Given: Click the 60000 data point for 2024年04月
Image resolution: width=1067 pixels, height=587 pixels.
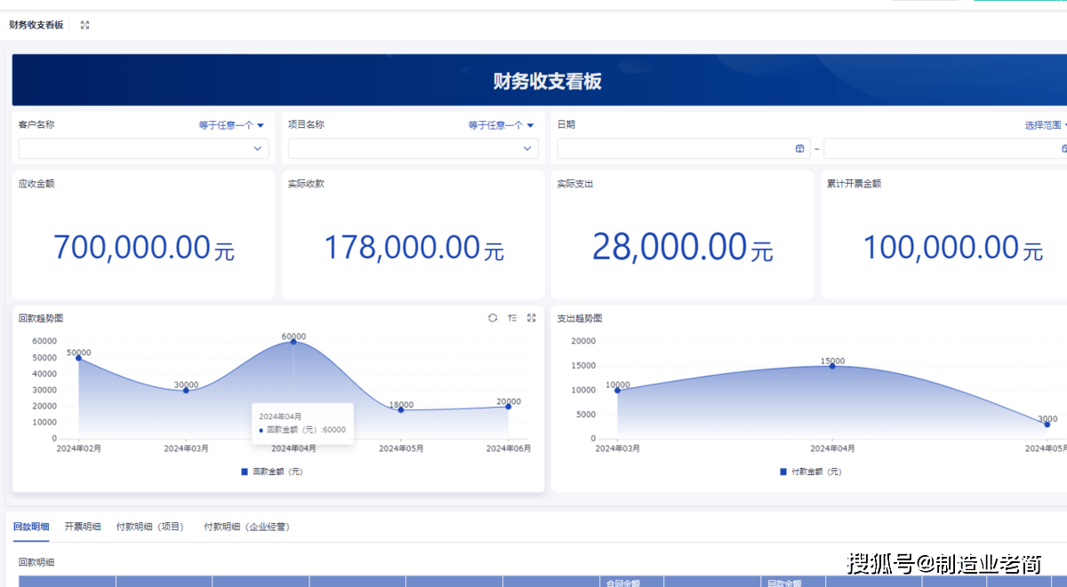Looking at the screenshot, I should pos(293,342).
